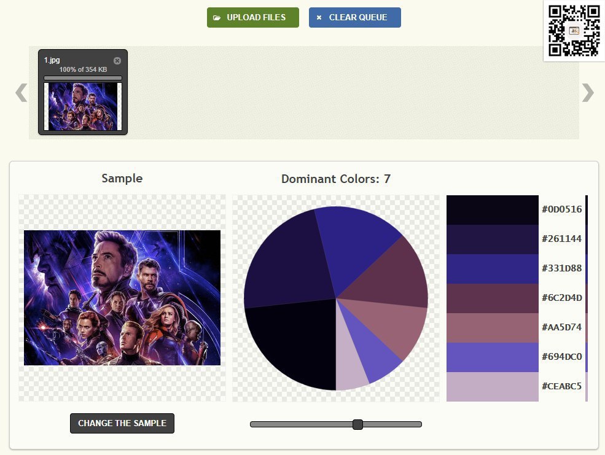605x455 pixels.
Task: Select the #0D0516 color swatch
Action: coord(493,210)
